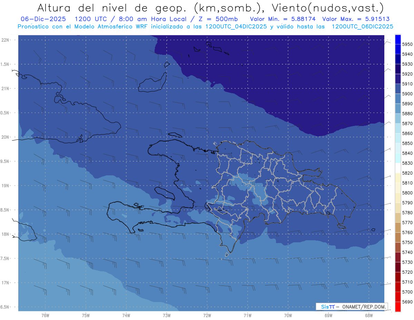This screenshot has height=320, width=414.
Task: Click the 5860 color bar label
Action: [x=408, y=133]
